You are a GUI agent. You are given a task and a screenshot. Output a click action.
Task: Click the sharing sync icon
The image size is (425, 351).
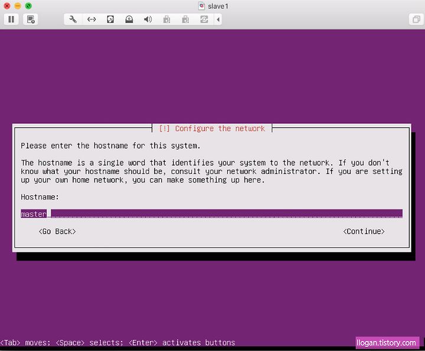click(x=204, y=19)
